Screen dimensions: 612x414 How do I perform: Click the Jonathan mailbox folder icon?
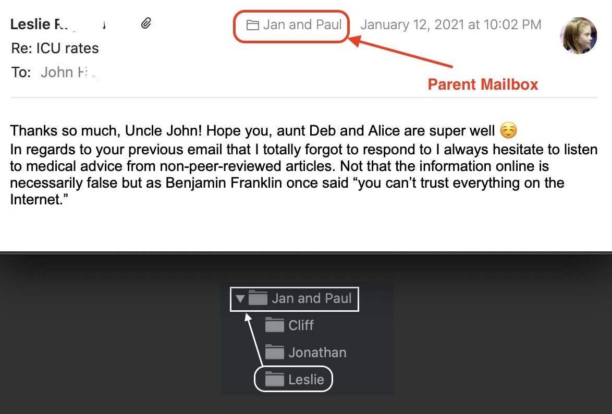(x=275, y=352)
